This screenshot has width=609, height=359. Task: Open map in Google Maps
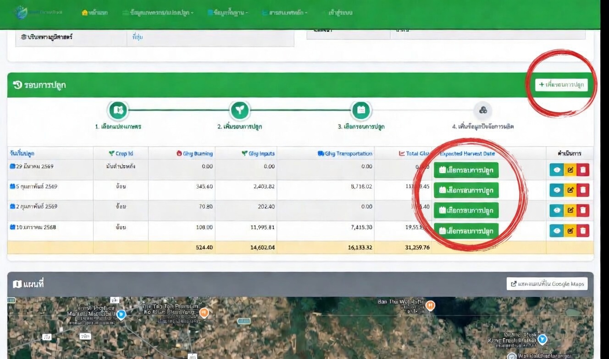pos(547,284)
